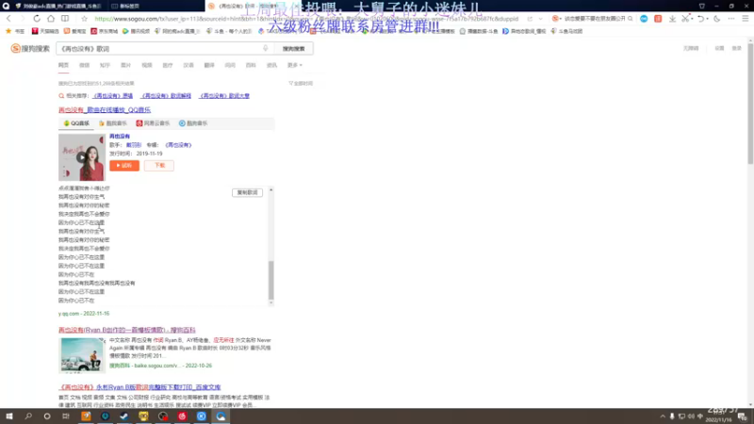Click the 下载 download button
This screenshot has height=424, width=754.
point(159,166)
